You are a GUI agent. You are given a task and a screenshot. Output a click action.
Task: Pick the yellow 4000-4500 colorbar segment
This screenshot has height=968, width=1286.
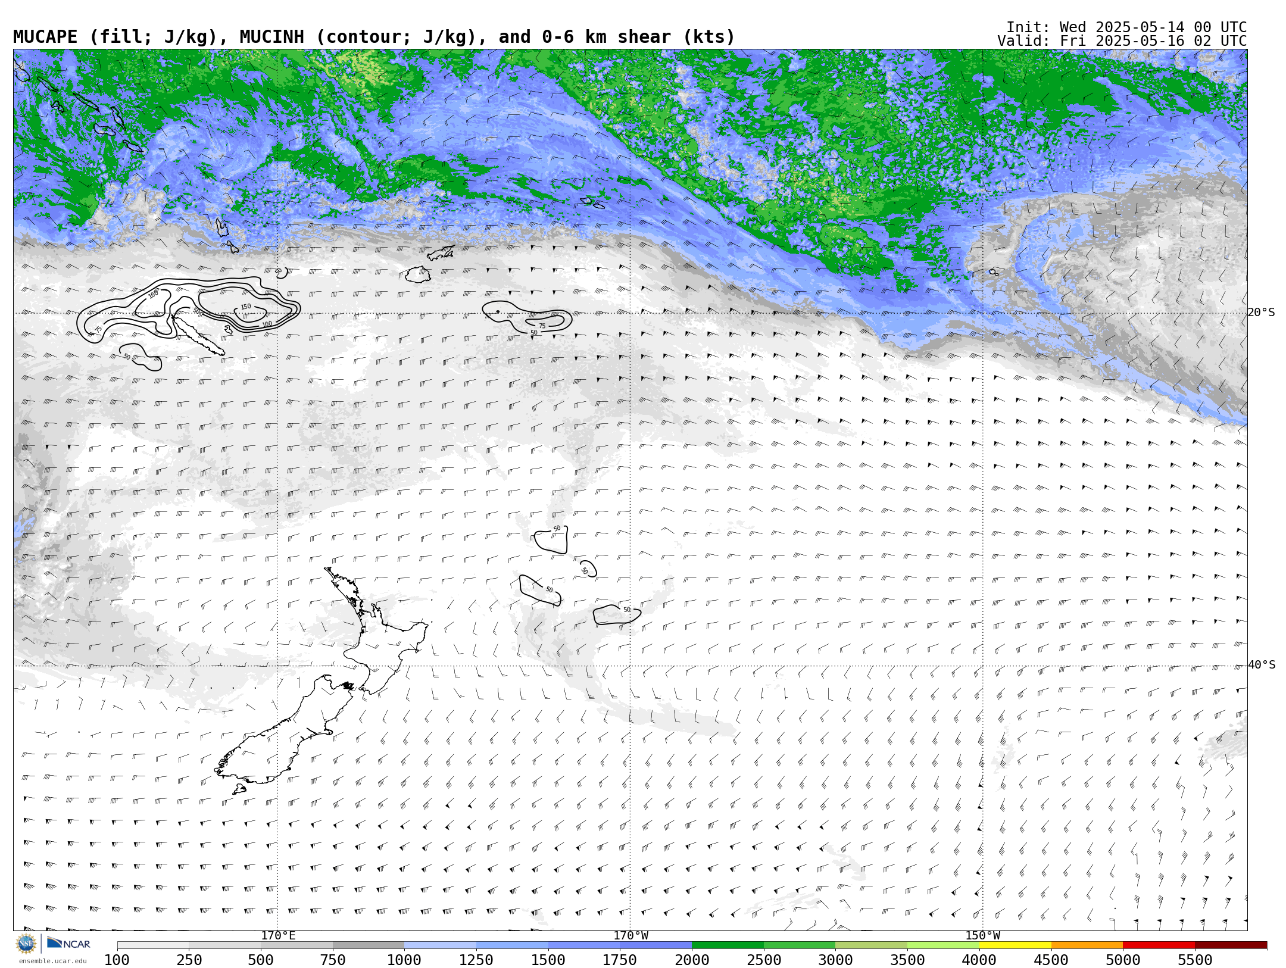pyautogui.click(x=1015, y=945)
